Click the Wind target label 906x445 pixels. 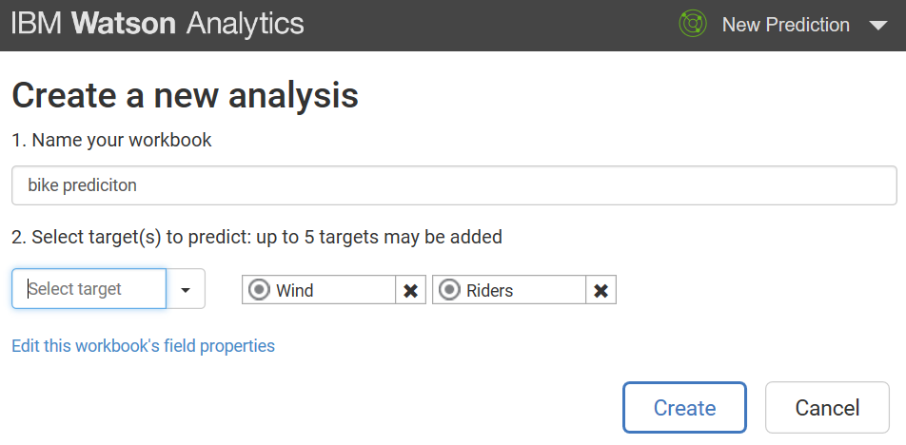[x=295, y=290]
